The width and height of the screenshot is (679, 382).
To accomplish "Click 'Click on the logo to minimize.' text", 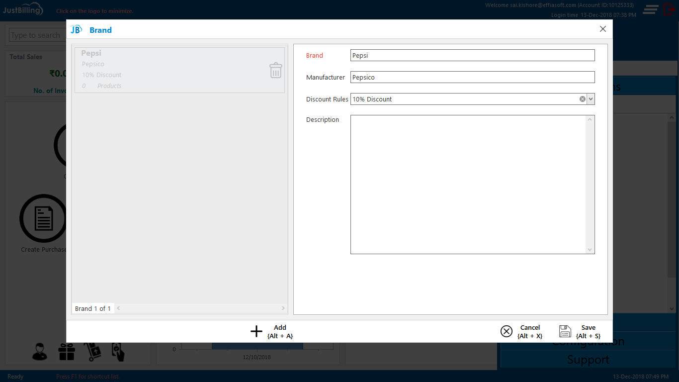I will 95,11.
